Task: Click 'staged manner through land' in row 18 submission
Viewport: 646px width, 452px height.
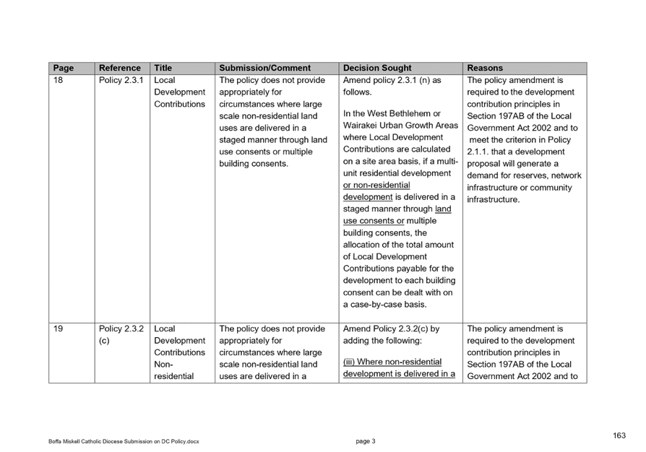Action: 273,139
